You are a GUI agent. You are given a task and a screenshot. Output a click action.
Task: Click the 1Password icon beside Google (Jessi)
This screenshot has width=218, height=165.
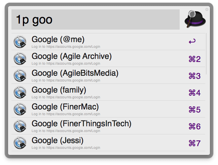tap(20, 143)
